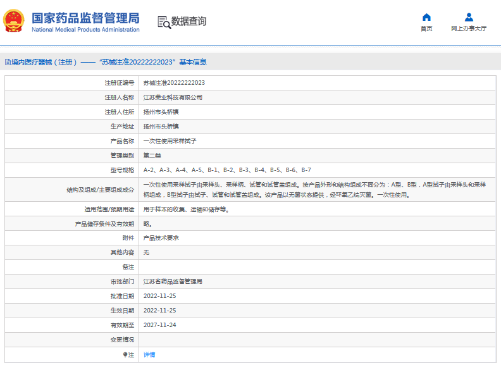Screen dimensions: 501x365
Task: Click the 审批部门 label
Action: pos(122,281)
